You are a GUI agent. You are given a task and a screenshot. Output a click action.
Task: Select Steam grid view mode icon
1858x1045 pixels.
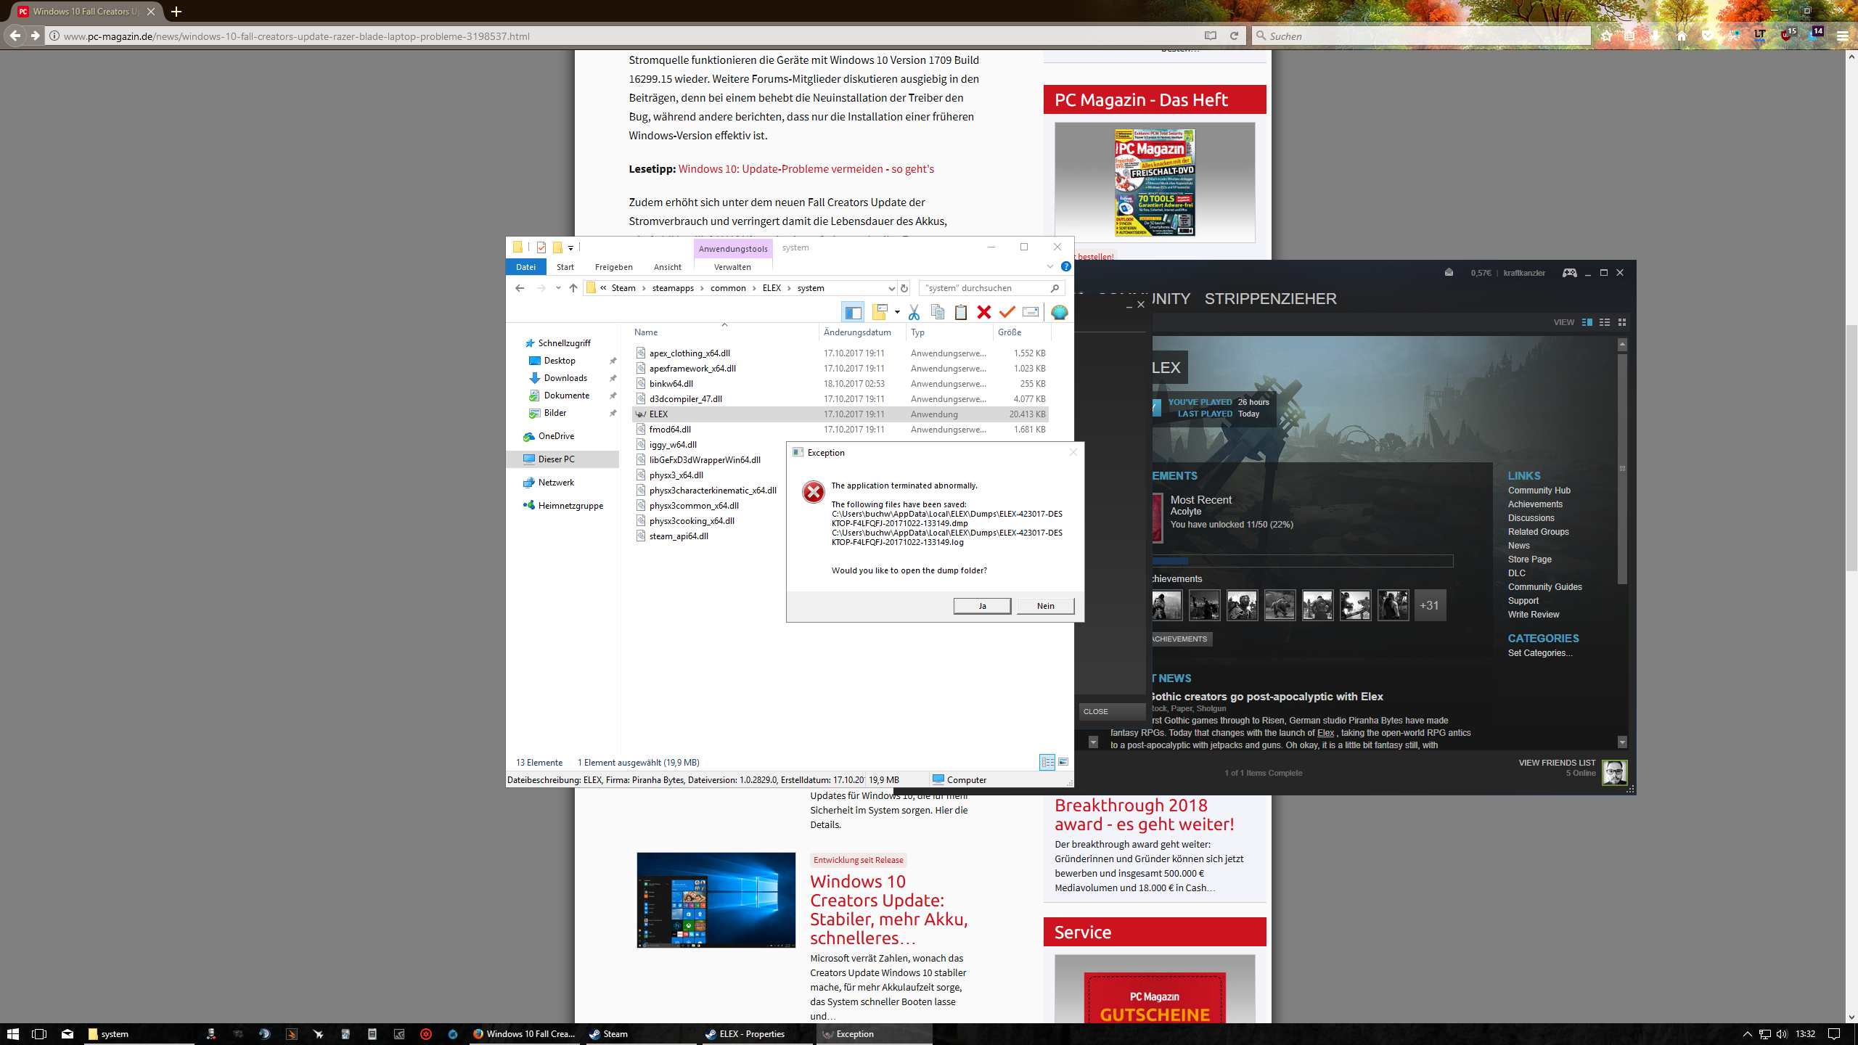click(x=1622, y=322)
